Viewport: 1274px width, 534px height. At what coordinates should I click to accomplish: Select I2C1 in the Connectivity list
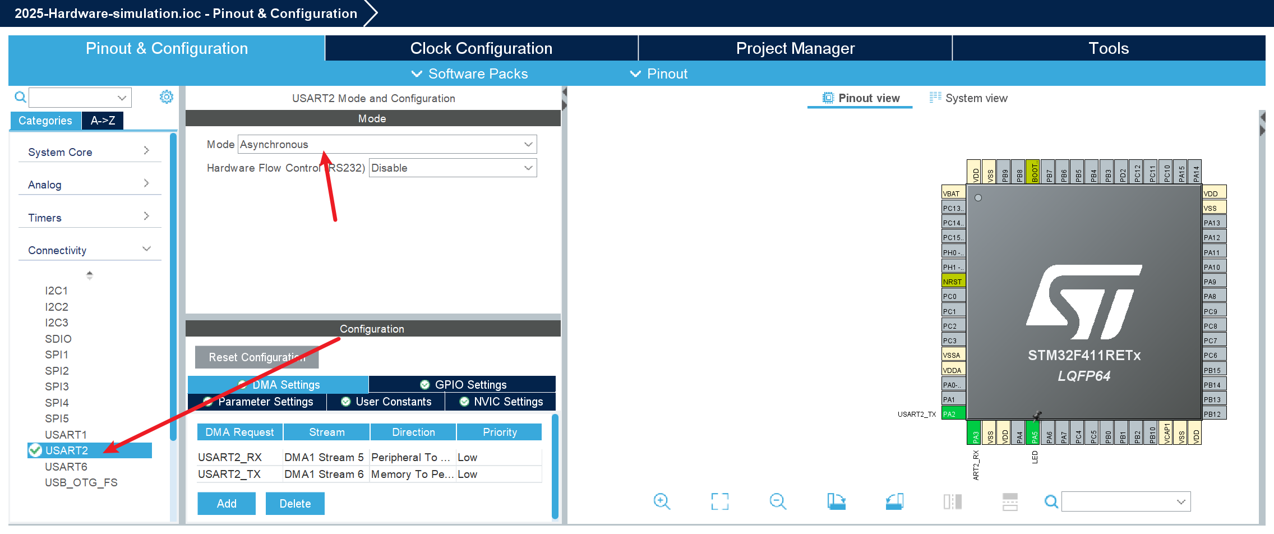(x=56, y=290)
